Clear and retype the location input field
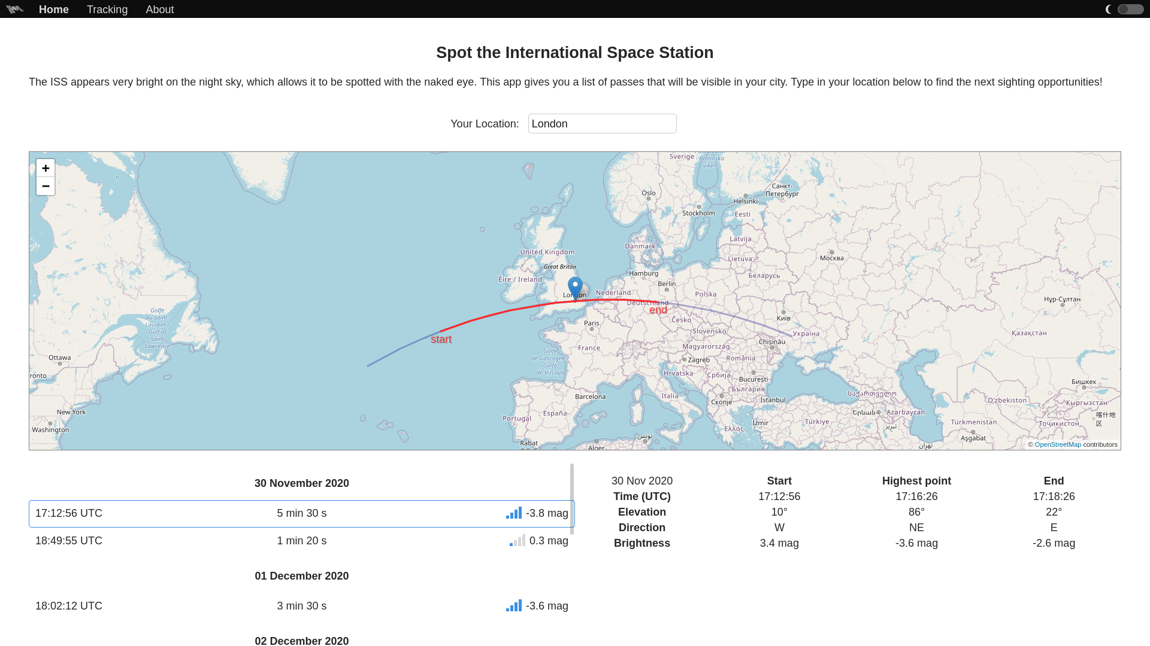Viewport: 1150px width, 646px height. click(603, 124)
